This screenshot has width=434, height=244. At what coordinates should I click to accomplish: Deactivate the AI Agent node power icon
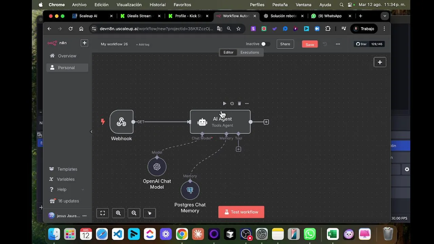(232, 103)
